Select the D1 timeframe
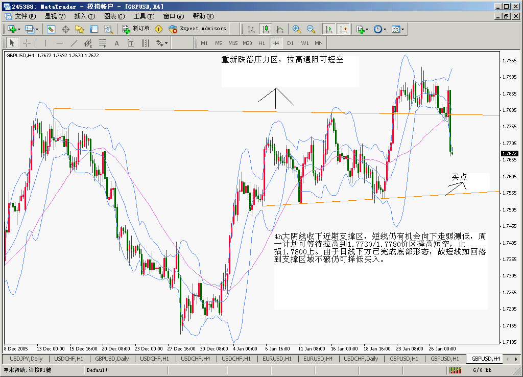This screenshot has height=377, width=523. click(290, 43)
